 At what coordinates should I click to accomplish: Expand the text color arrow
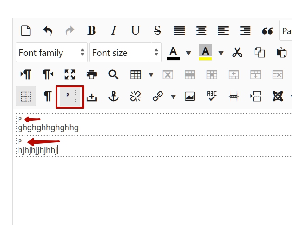(188, 53)
